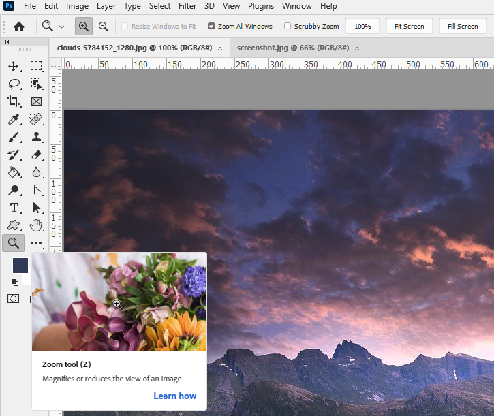Image resolution: width=494 pixels, height=416 pixels.
Task: Select the Eraser tool
Action: (x=36, y=155)
